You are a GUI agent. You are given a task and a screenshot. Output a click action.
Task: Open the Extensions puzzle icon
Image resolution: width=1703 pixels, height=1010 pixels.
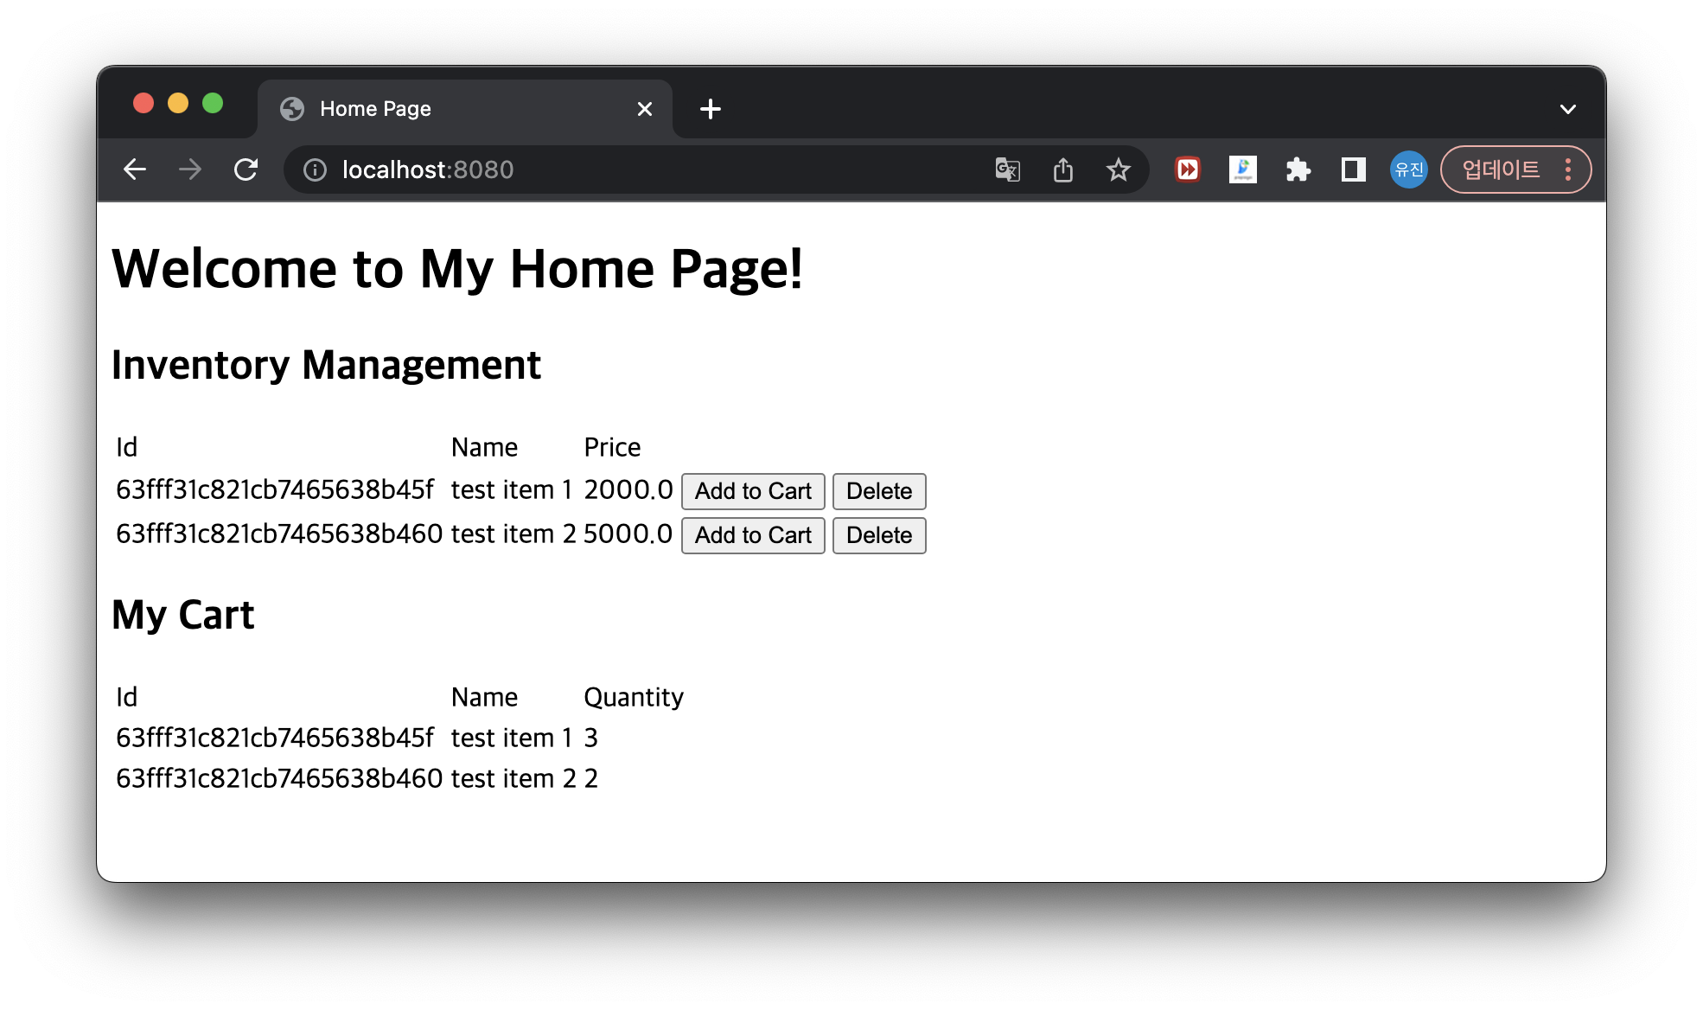click(1298, 169)
